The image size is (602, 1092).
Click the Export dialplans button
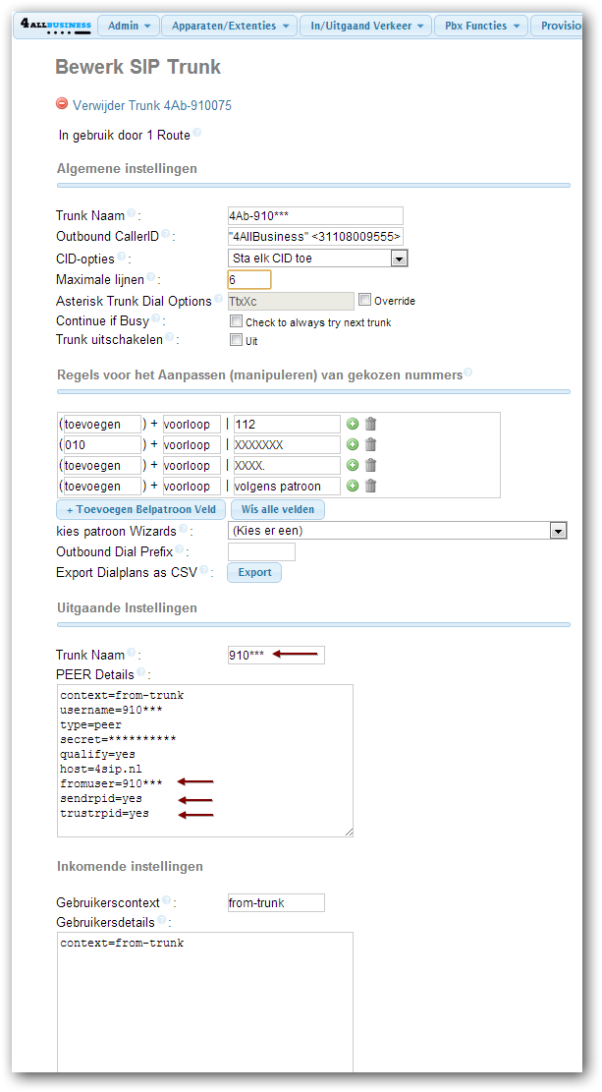click(254, 572)
